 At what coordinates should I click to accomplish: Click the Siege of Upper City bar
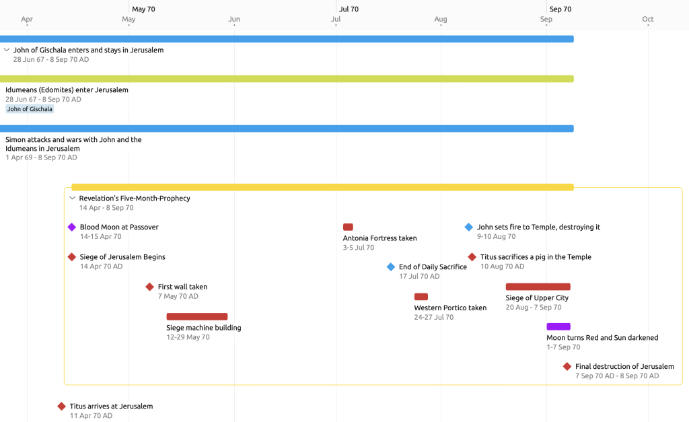[x=538, y=287]
